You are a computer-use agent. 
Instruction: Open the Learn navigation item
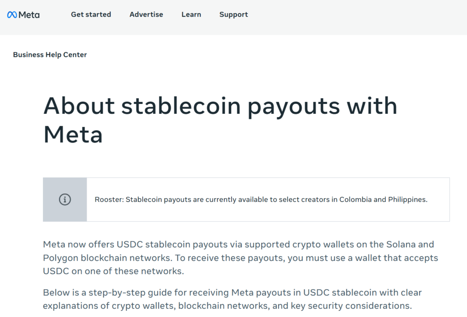[191, 15]
